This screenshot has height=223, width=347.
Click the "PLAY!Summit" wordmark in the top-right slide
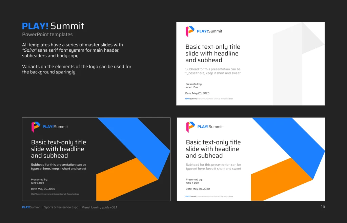pyautogui.click(x=209, y=31)
